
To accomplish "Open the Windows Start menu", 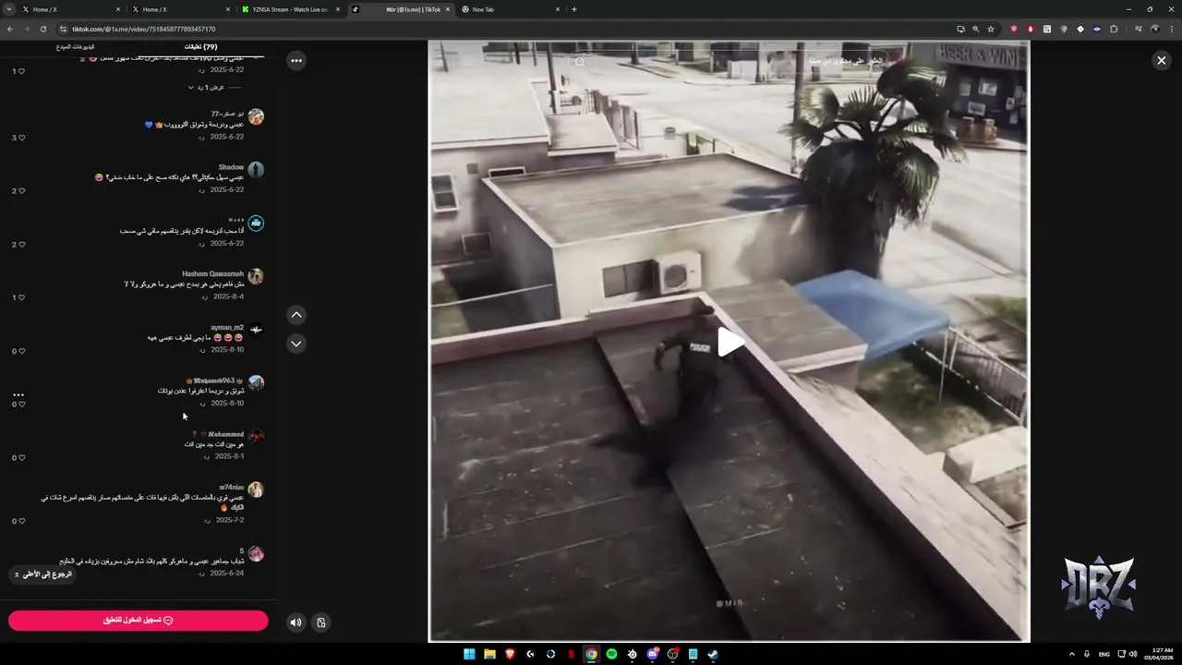I will tap(469, 654).
